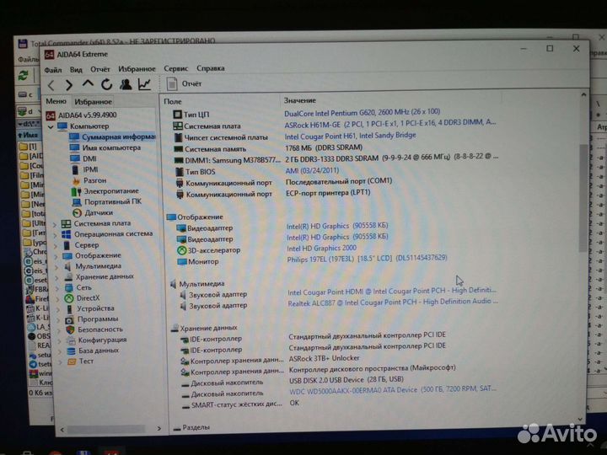Expand the Операционная система tree node
Screen dimensions: 607x455
coord(56,235)
